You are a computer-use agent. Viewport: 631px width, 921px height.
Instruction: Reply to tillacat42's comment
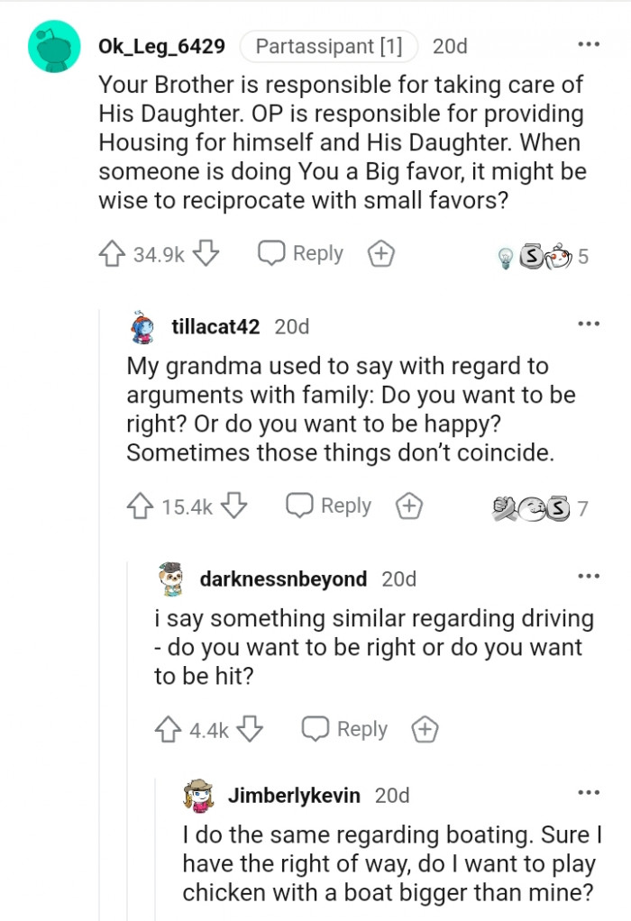[x=329, y=506]
